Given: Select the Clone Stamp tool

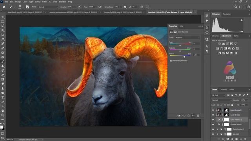Looking at the screenshot, I should 3,66.
